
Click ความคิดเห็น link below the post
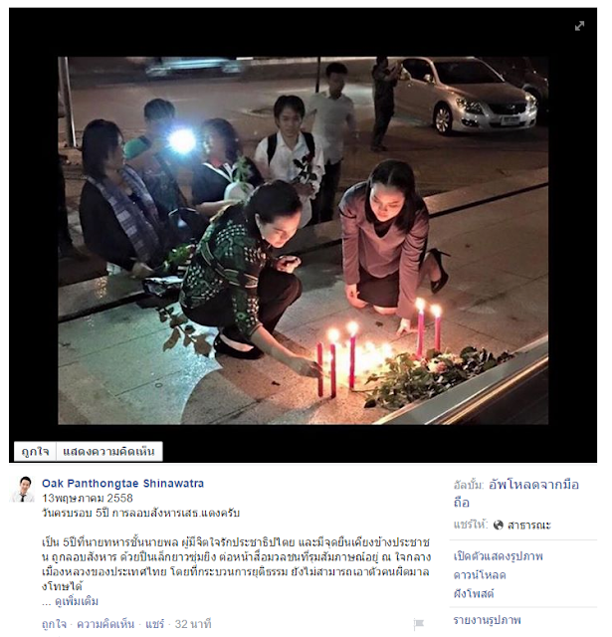(105, 624)
